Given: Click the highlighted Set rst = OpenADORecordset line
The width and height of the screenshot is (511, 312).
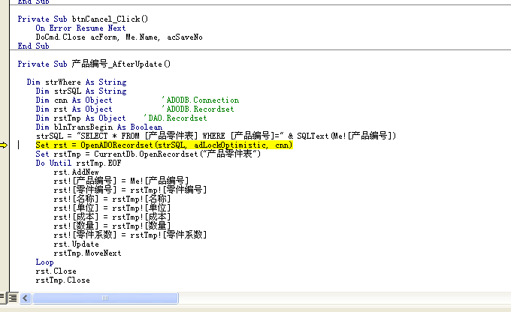Looking at the screenshot, I should tap(165, 145).
